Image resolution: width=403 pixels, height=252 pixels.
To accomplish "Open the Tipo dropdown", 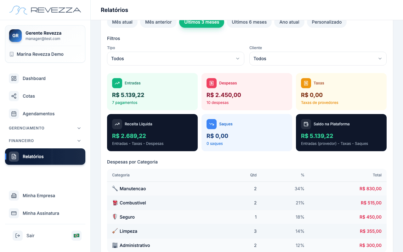I will pos(176,59).
